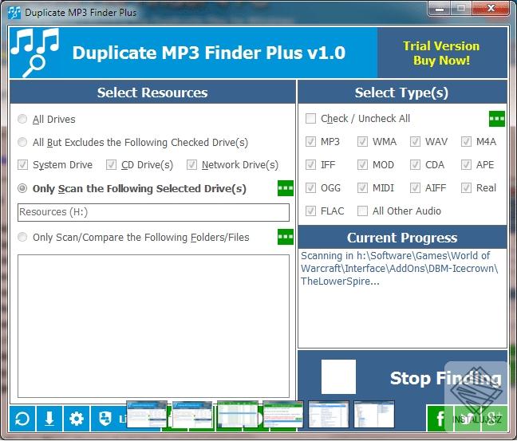Toggle the APE type checkbox
The width and height of the screenshot is (517, 441).
466,164
